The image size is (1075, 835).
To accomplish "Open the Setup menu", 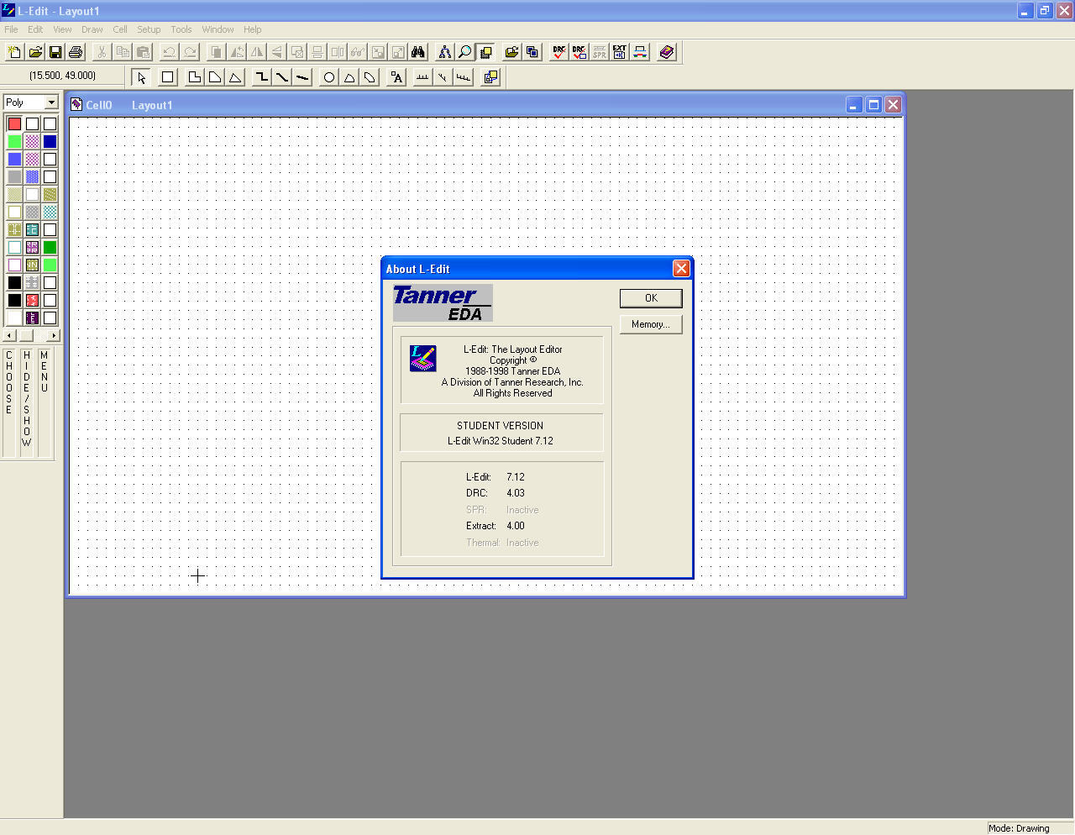I will point(149,29).
